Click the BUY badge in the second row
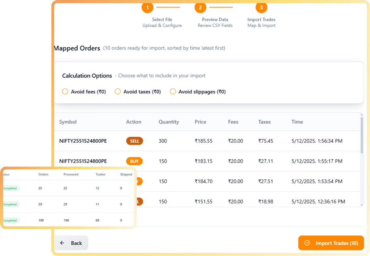The width and height of the screenshot is (370, 256). (134, 161)
